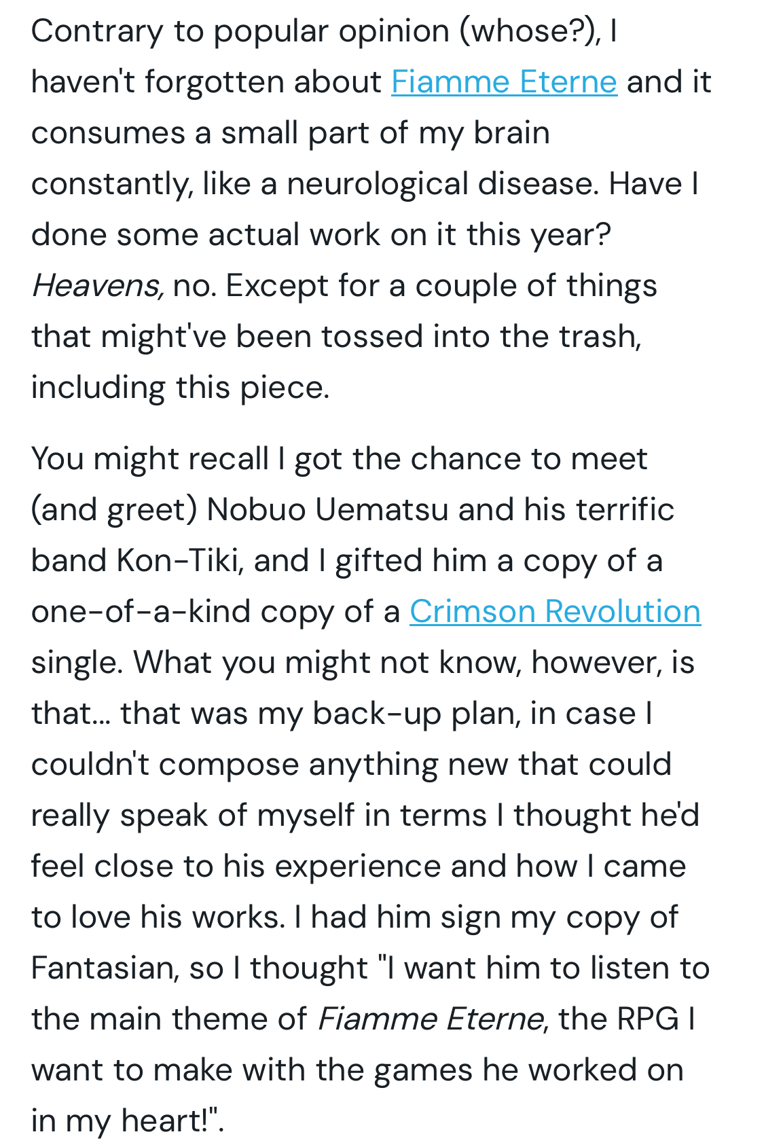This screenshot has width=764, height=1147.
Task: Click the phrase "neurological disease"
Action: click(x=443, y=184)
